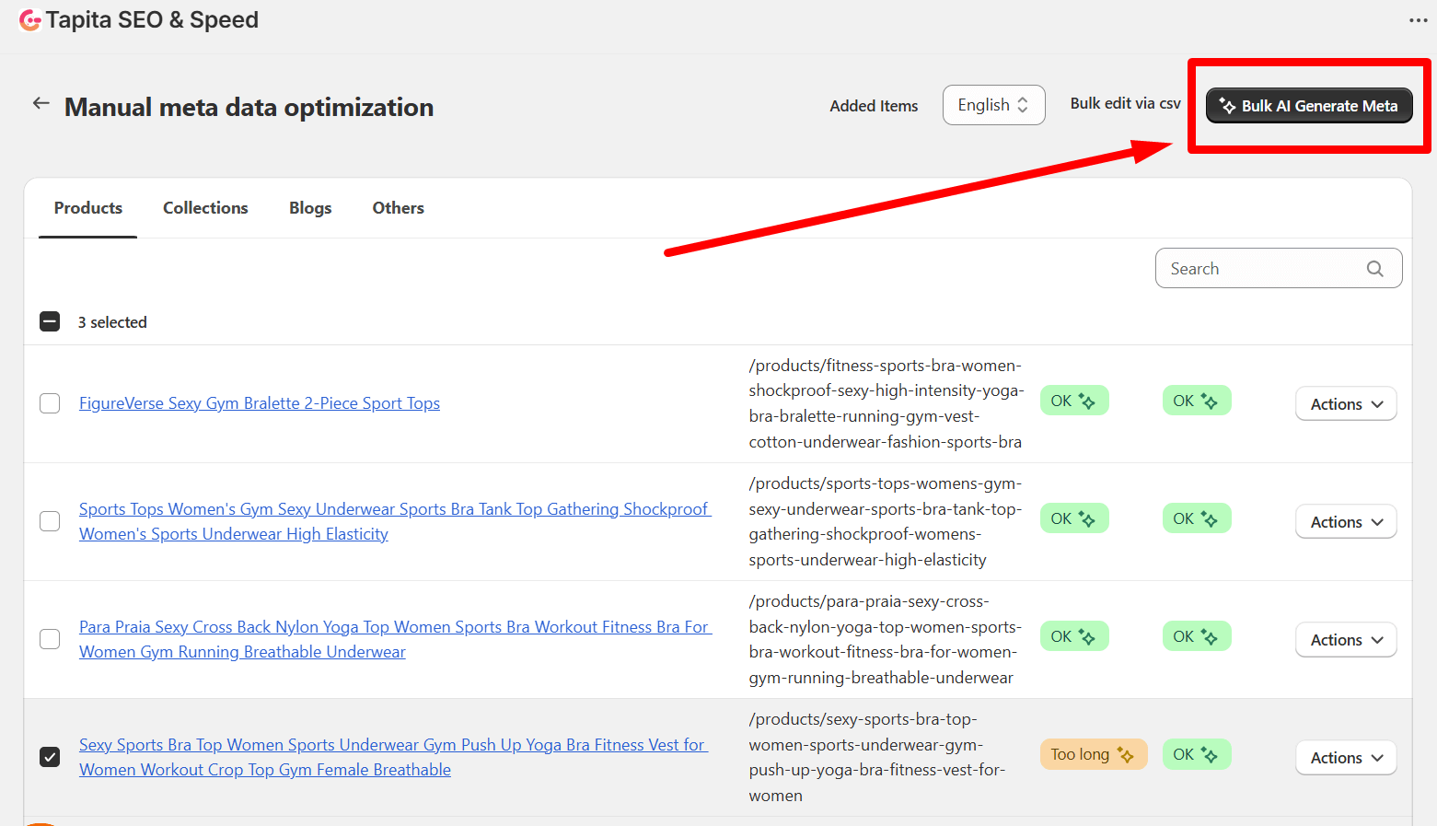Toggle the 3 selected select-all checkbox

pos(50,321)
